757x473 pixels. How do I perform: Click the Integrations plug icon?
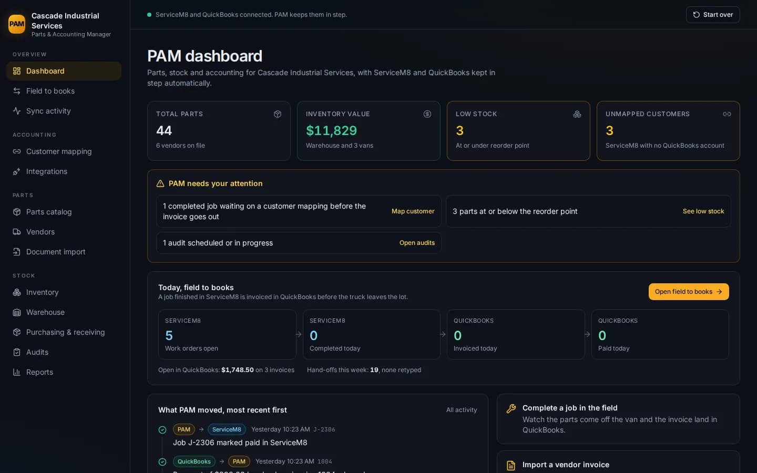[x=17, y=171]
